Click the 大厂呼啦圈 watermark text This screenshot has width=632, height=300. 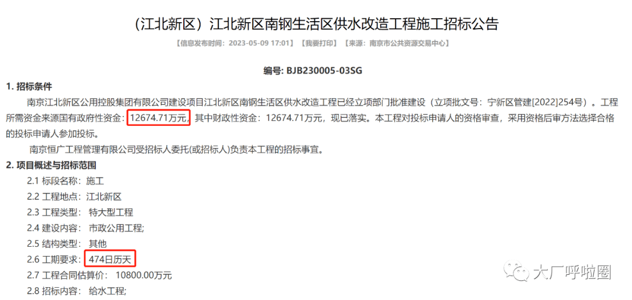coord(572,273)
